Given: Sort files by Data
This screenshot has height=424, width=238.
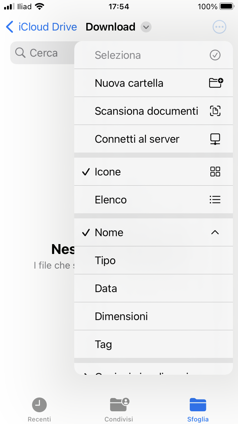Looking at the screenshot, I should (x=154, y=288).
